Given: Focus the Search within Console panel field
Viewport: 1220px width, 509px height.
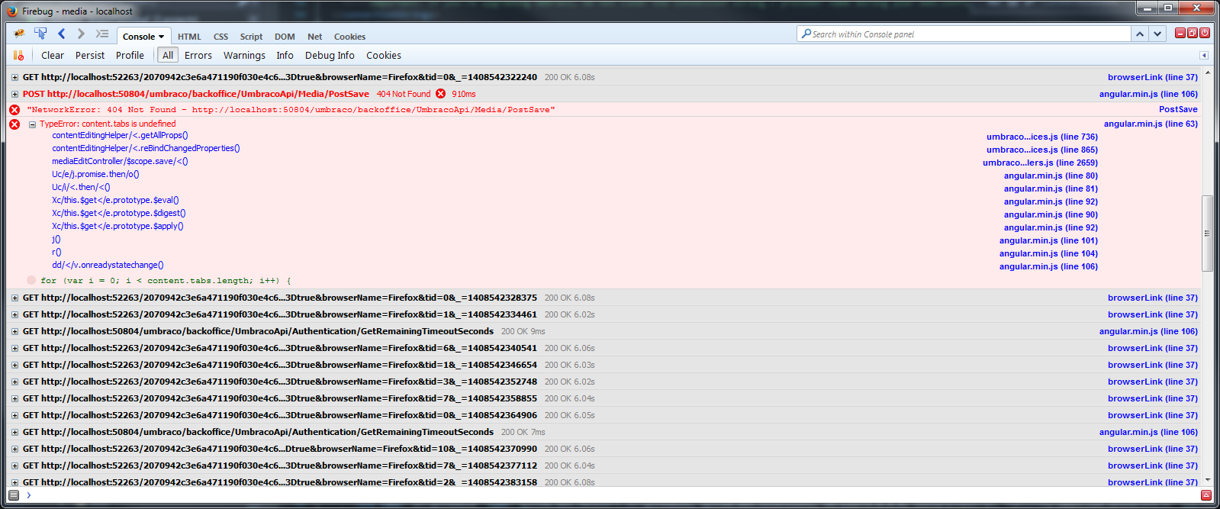Looking at the screenshot, I should click(965, 34).
